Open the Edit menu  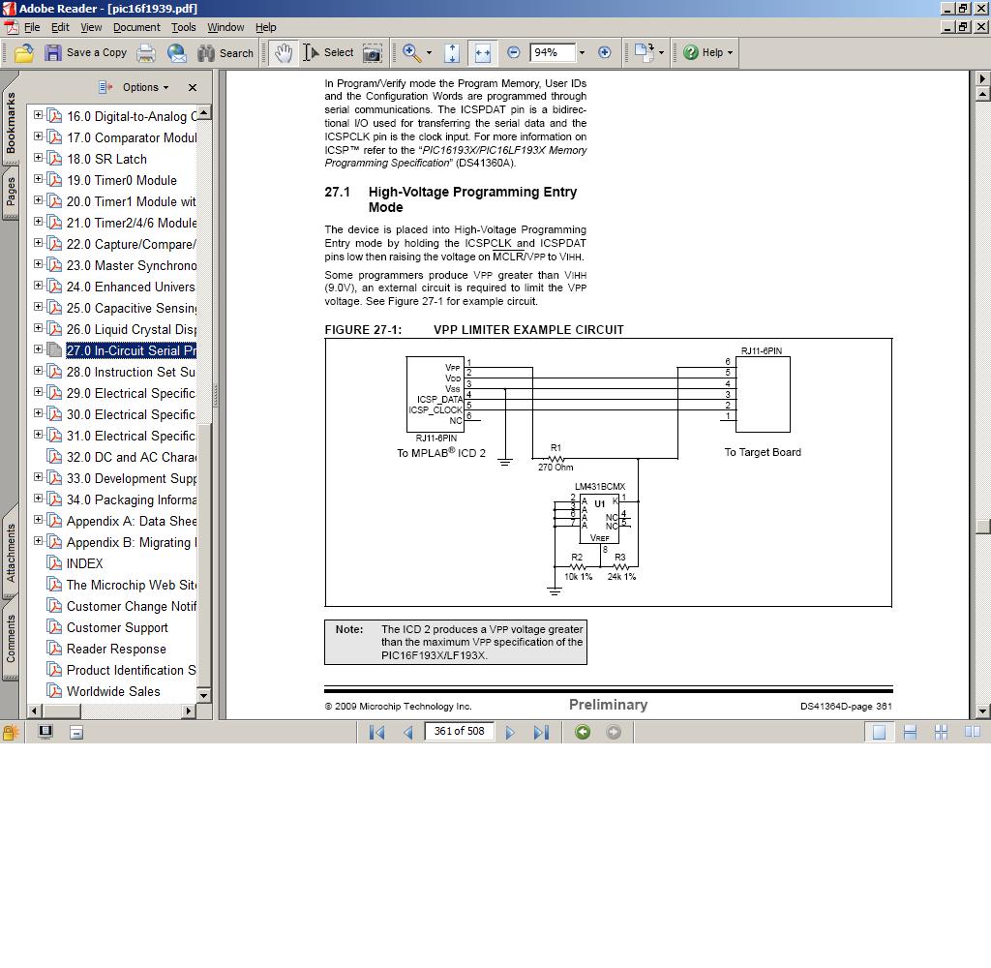(60, 27)
